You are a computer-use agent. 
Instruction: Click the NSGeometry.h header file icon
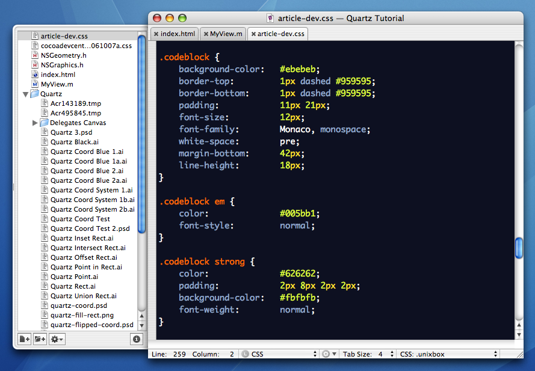click(x=34, y=55)
